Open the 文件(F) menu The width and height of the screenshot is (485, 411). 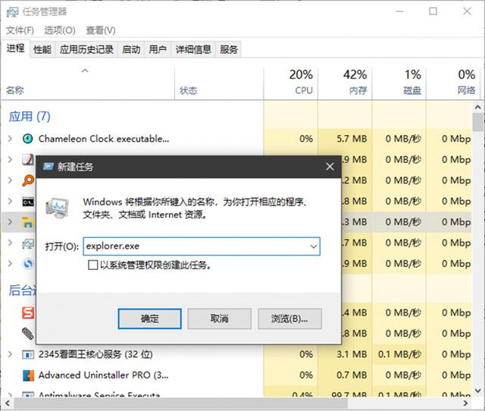point(20,30)
